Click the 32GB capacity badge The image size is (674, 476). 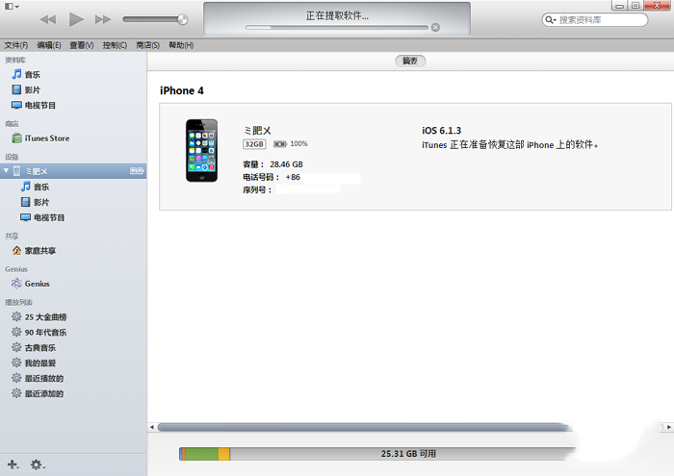[x=254, y=144]
